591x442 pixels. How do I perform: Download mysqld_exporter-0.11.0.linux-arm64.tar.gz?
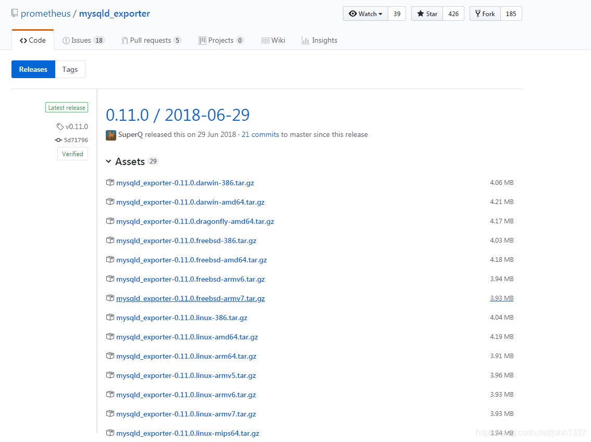(x=186, y=356)
